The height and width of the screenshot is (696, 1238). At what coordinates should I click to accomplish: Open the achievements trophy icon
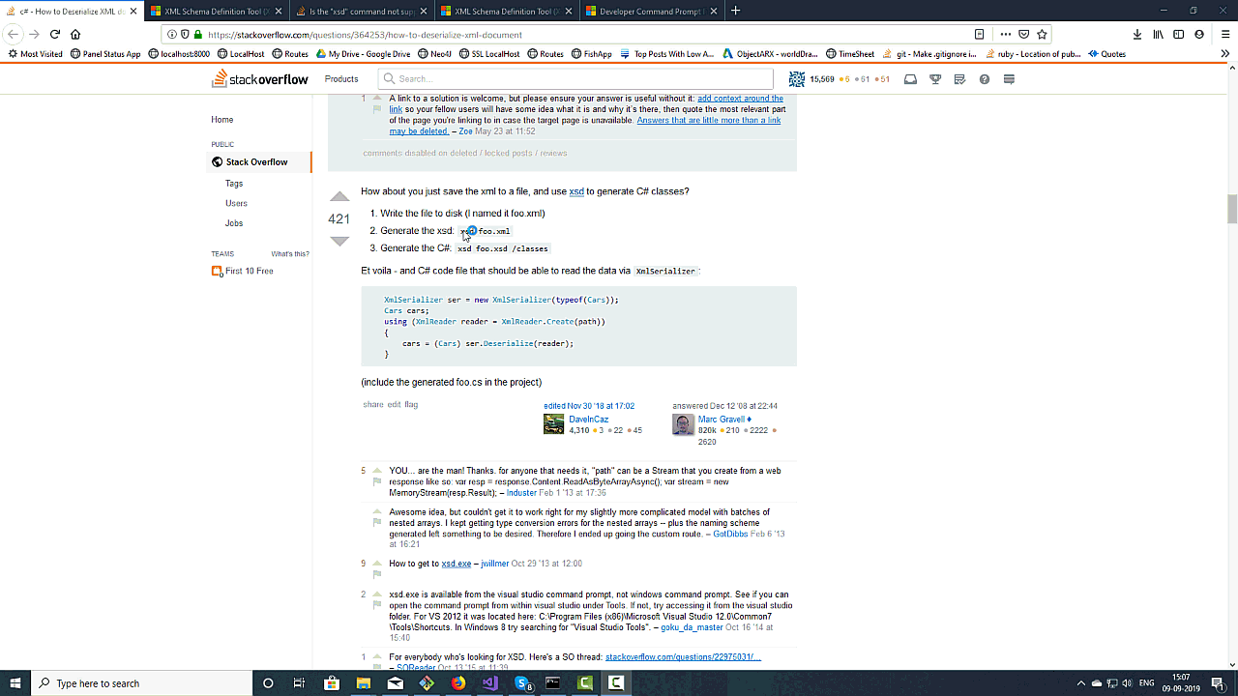(935, 79)
